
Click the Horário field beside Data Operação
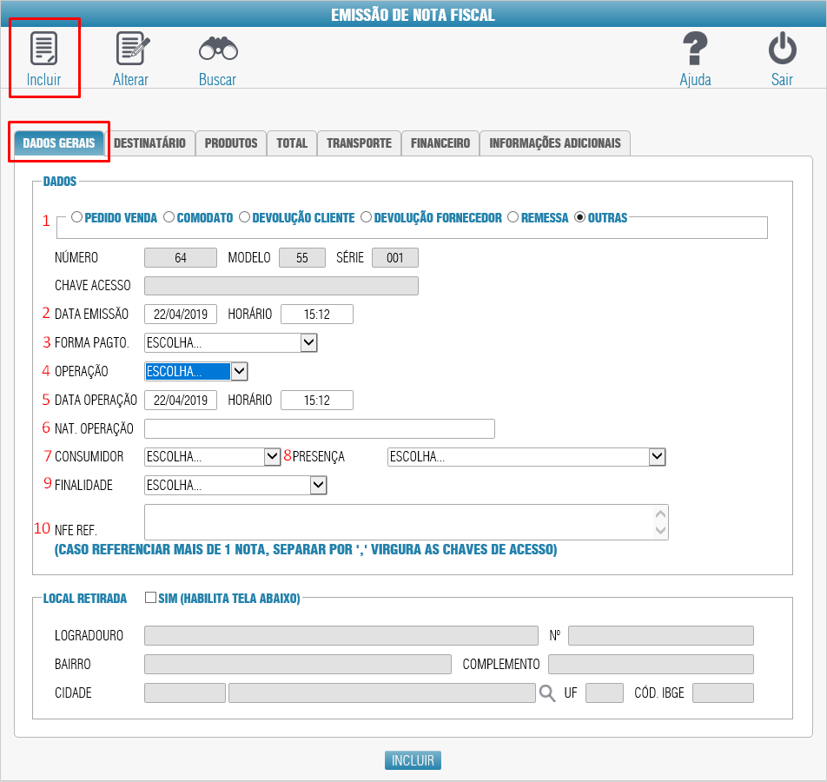click(x=317, y=400)
